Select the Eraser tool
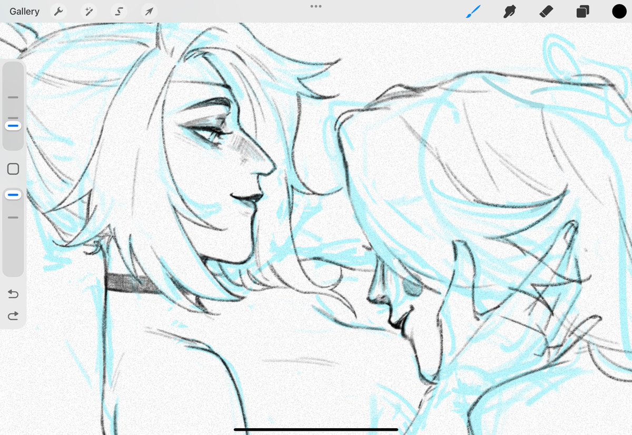The height and width of the screenshot is (435, 632). [x=546, y=11]
